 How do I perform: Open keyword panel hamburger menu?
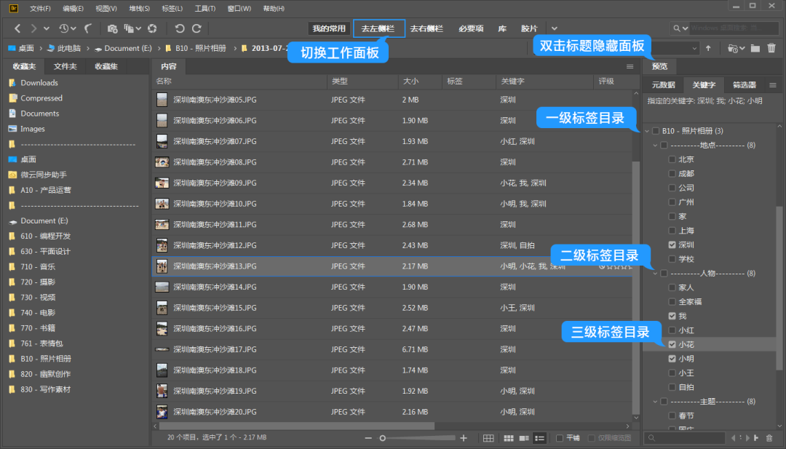coord(773,85)
